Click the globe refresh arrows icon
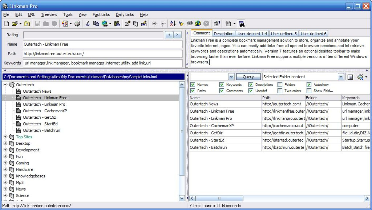The width and height of the screenshot is (372, 210). tap(198, 24)
